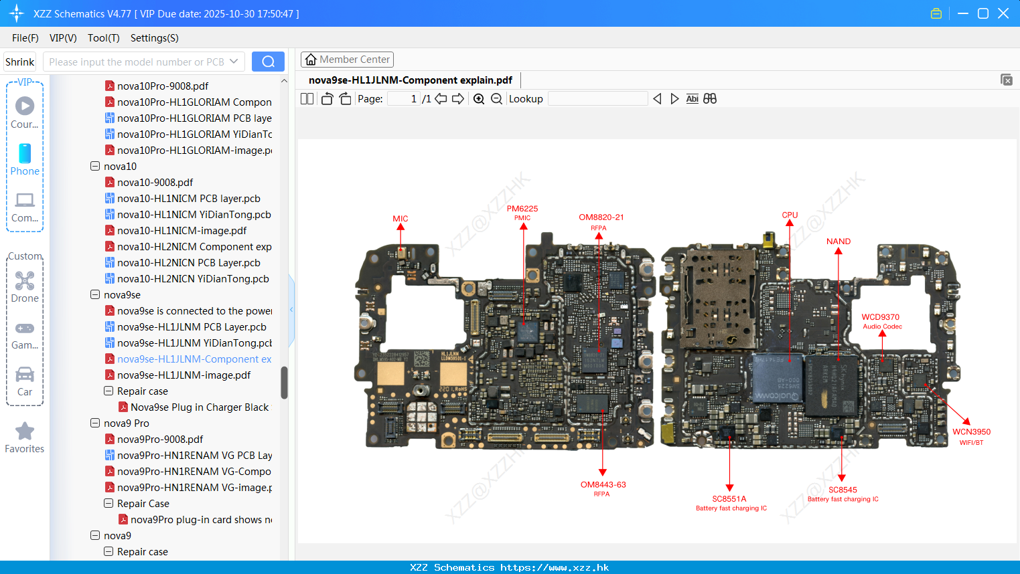Zoom out of the PDF

coord(496,98)
